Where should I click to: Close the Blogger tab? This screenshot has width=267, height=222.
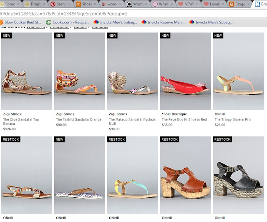click(248, 4)
